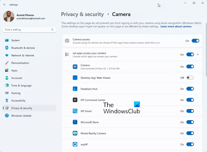Screen dimensions: 207x152
Task: Click the myHP label
Action: [x=84, y=145]
